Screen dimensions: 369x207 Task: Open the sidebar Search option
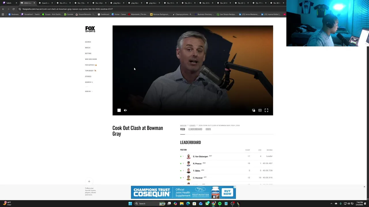89,82
